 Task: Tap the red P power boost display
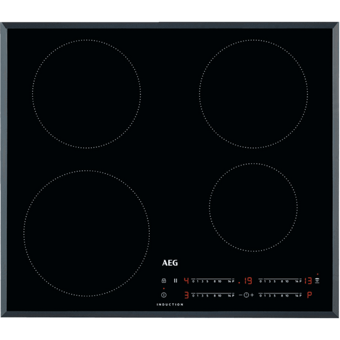coord(309,295)
